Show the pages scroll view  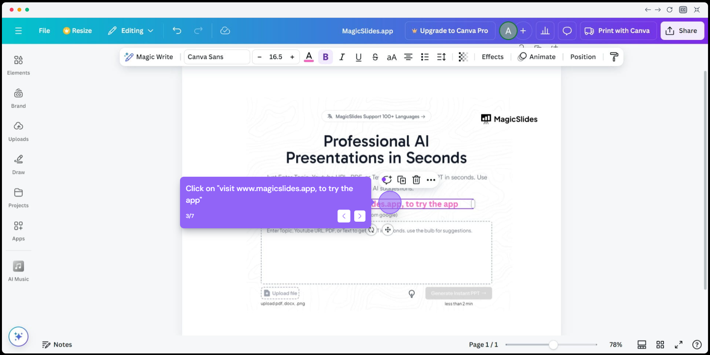coord(642,345)
